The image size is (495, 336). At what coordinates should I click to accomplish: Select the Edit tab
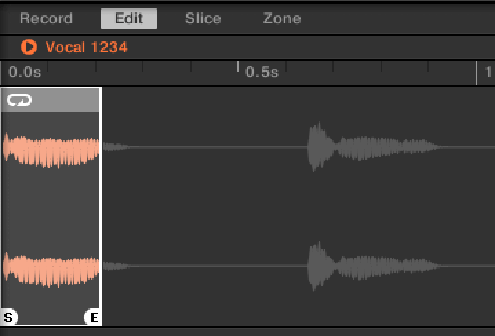129,19
